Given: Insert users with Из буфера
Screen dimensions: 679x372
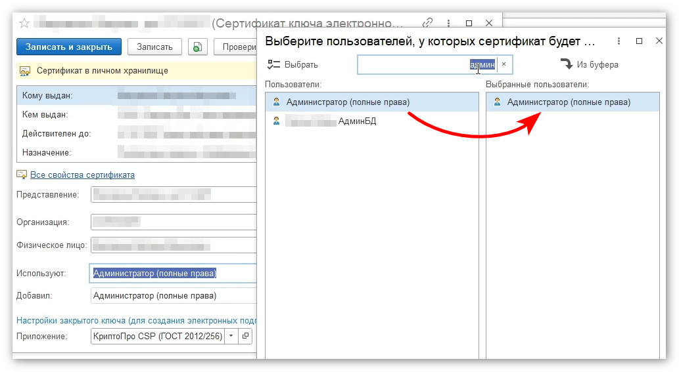Looking at the screenshot, I should (x=590, y=64).
